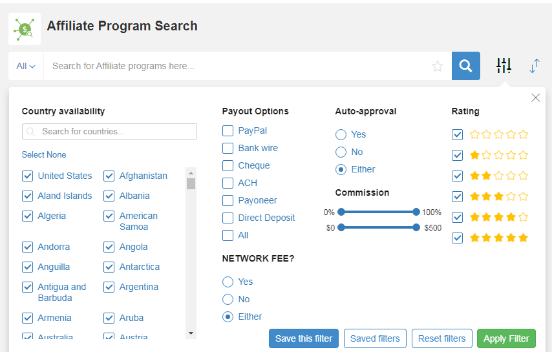
Task: Close the filter panel with X
Action: pyautogui.click(x=535, y=98)
